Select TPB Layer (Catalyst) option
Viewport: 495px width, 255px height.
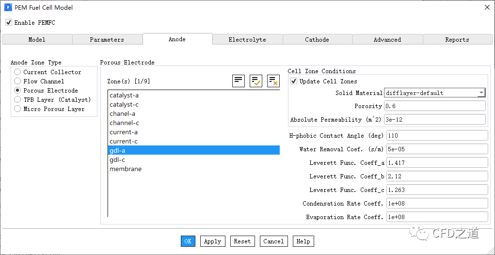point(18,100)
